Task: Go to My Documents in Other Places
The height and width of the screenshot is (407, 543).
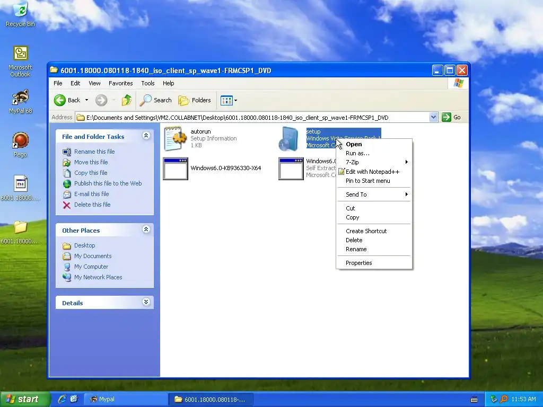Action: (x=93, y=256)
